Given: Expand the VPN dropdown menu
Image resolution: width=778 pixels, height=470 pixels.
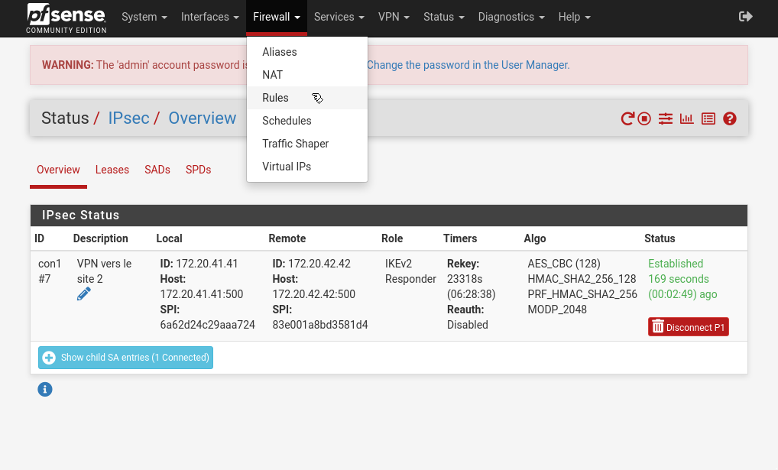Looking at the screenshot, I should [x=394, y=17].
